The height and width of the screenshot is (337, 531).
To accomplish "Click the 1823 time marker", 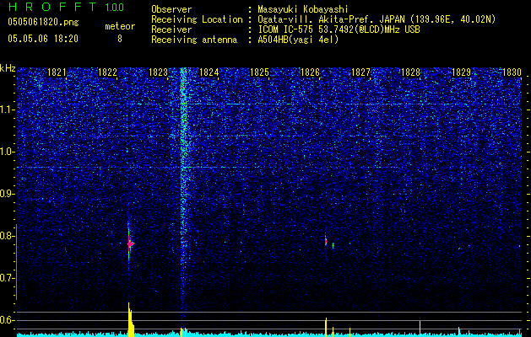I will point(158,72).
